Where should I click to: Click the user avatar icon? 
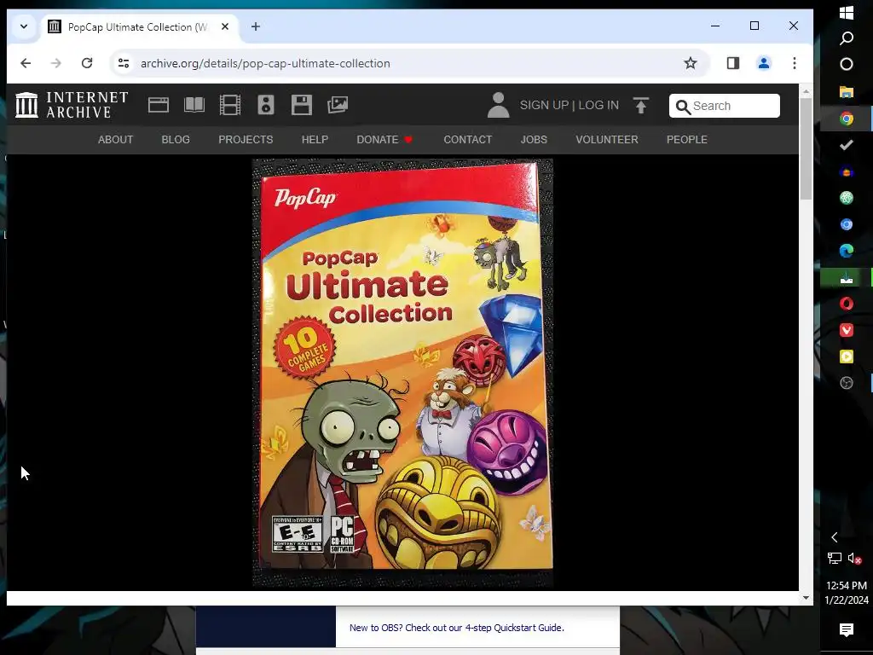pos(498,105)
